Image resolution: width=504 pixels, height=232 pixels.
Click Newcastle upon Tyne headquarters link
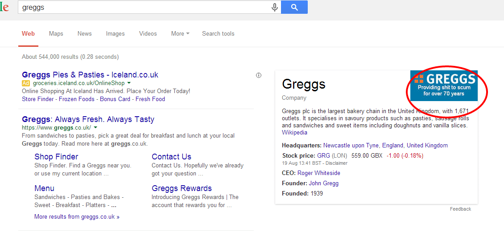coord(351,145)
